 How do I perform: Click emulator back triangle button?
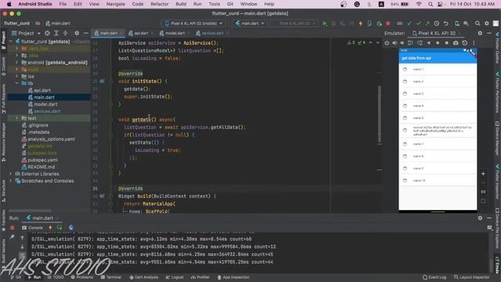(x=429, y=43)
